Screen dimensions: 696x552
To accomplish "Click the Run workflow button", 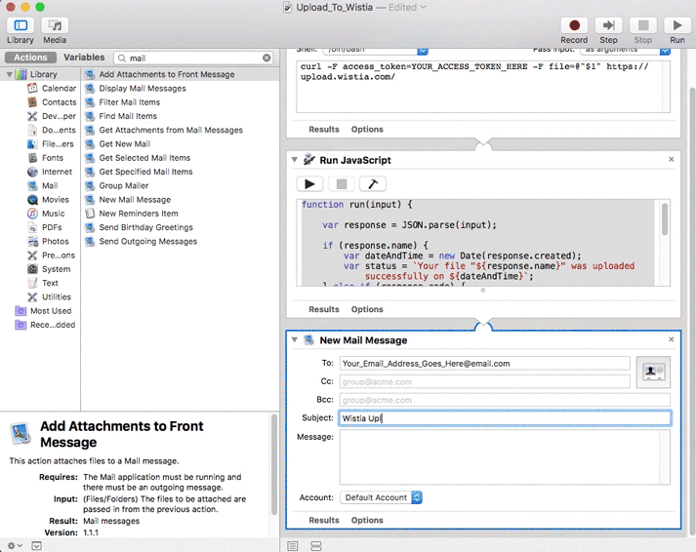I will click(677, 25).
